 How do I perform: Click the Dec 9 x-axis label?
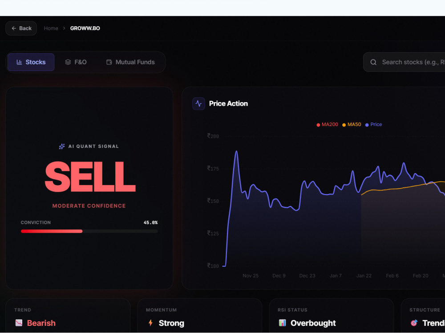point(279,276)
